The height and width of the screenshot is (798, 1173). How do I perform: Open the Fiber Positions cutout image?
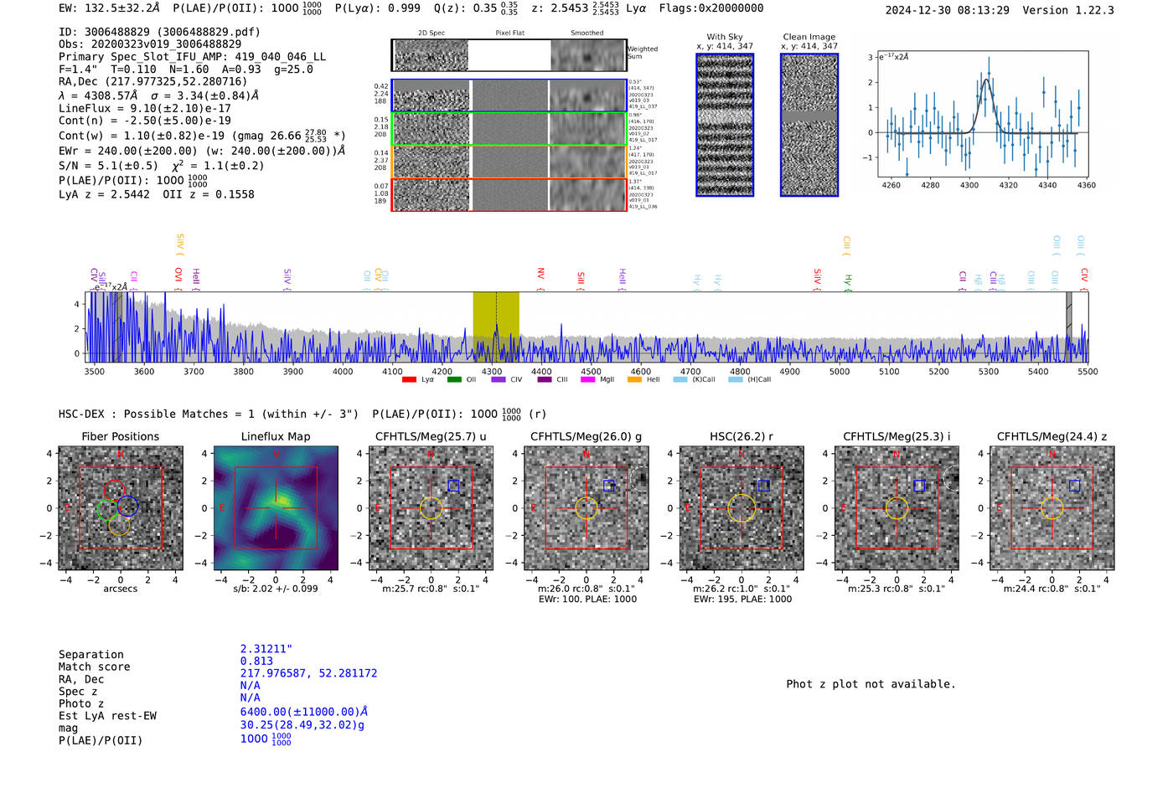coord(121,508)
